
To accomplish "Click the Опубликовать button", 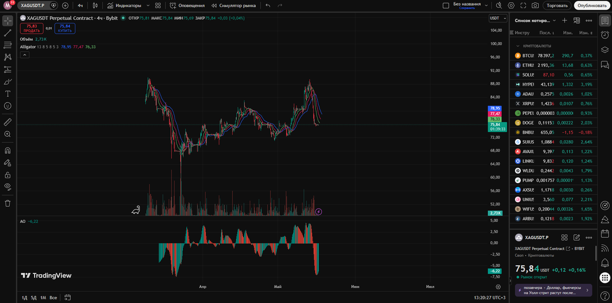I will (592, 6).
